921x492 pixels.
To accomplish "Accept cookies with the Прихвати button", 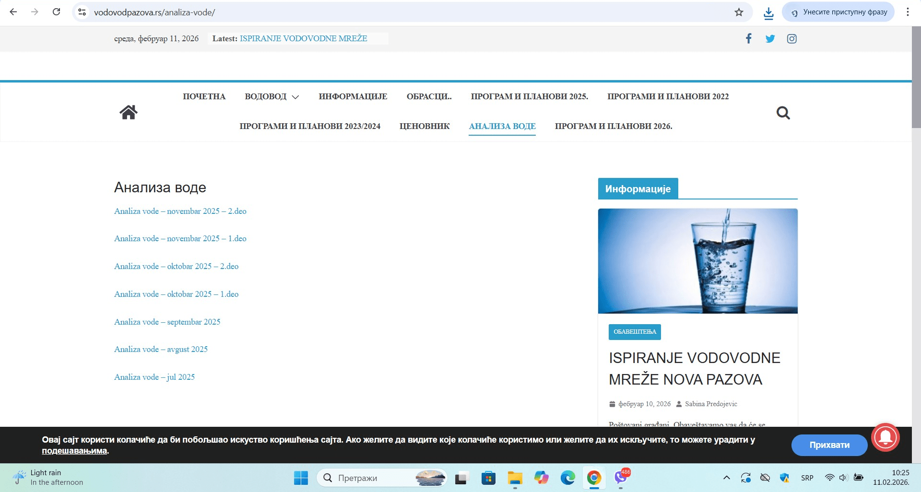I will coord(829,445).
